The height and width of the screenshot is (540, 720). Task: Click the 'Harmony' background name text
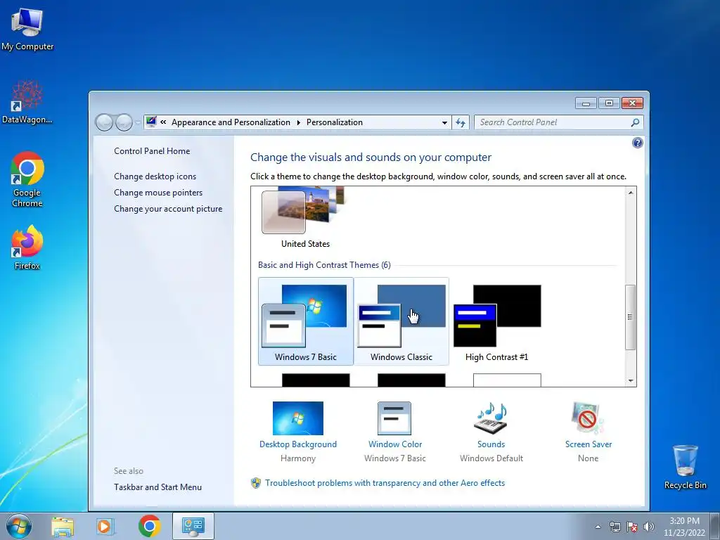pyautogui.click(x=298, y=458)
